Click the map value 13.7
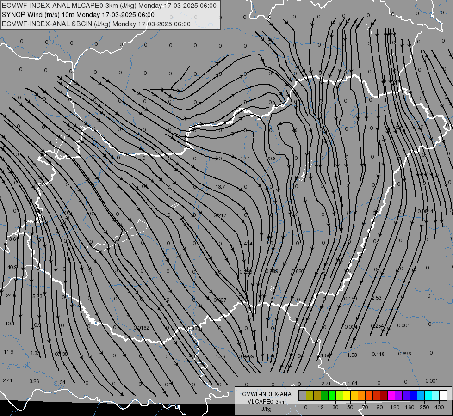 coord(220,187)
